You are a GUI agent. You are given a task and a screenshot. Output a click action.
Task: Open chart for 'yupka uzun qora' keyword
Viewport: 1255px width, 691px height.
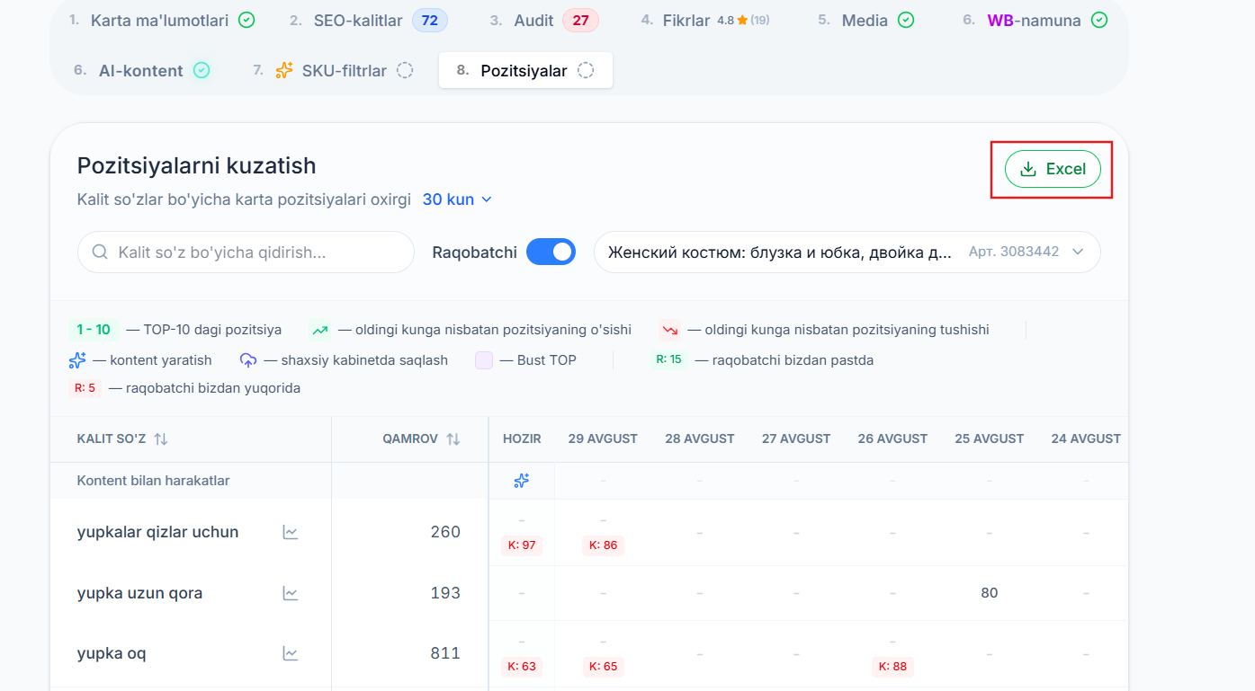291,593
